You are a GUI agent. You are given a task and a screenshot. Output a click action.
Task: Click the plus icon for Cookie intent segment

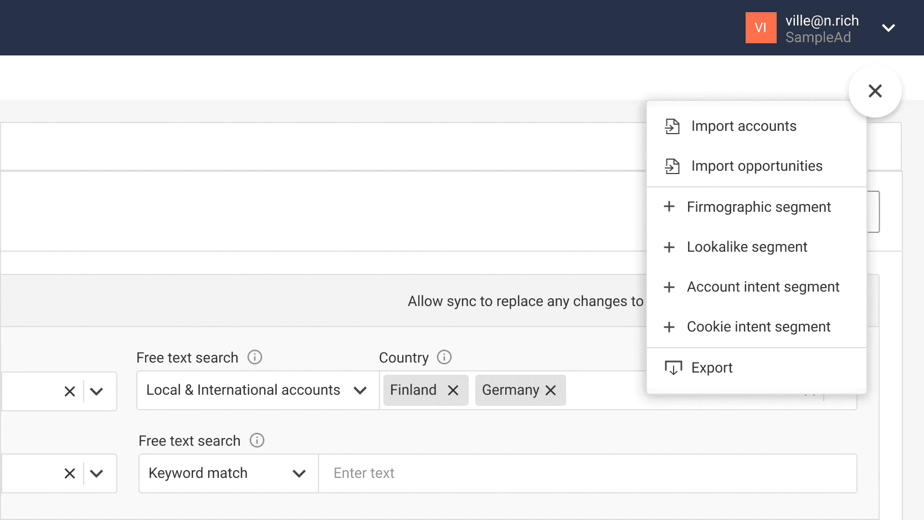670,327
